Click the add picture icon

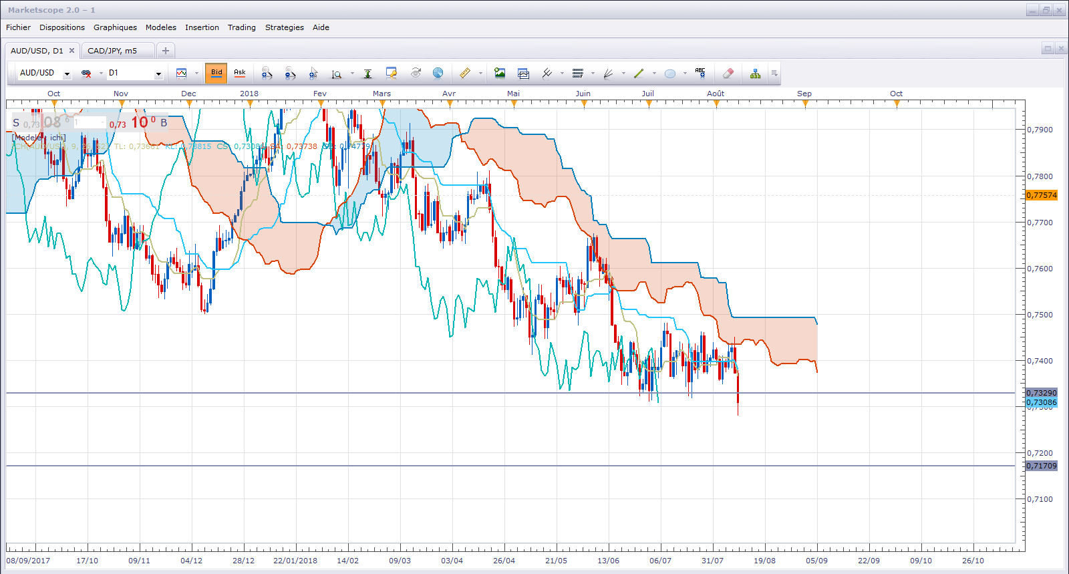[x=500, y=74]
